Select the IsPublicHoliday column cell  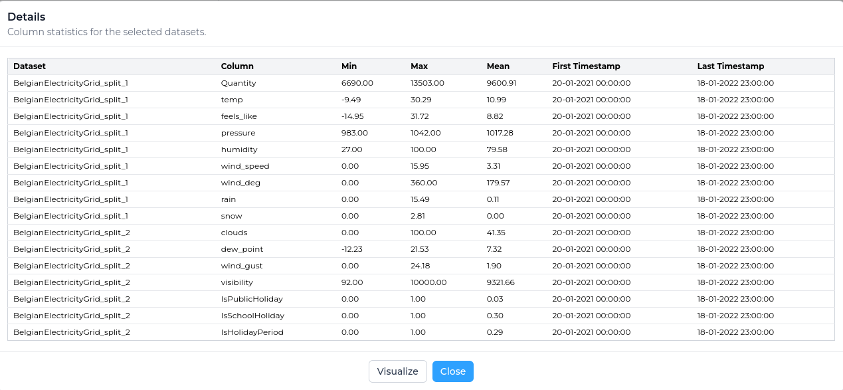(251, 299)
